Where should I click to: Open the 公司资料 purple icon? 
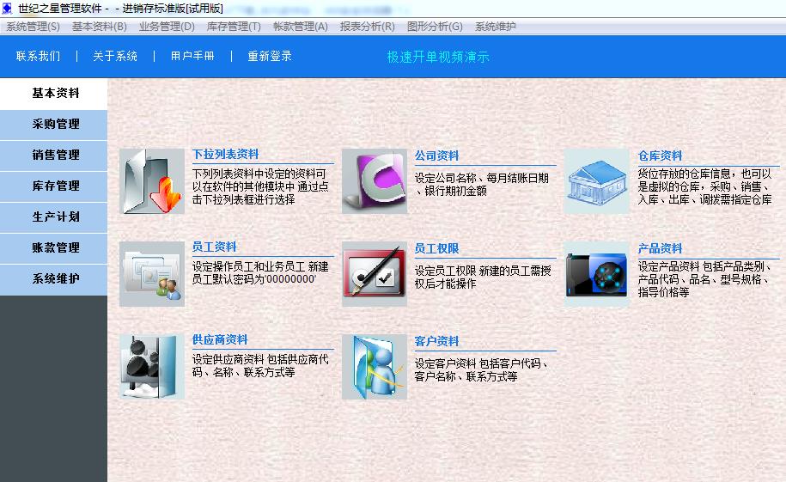coord(375,181)
